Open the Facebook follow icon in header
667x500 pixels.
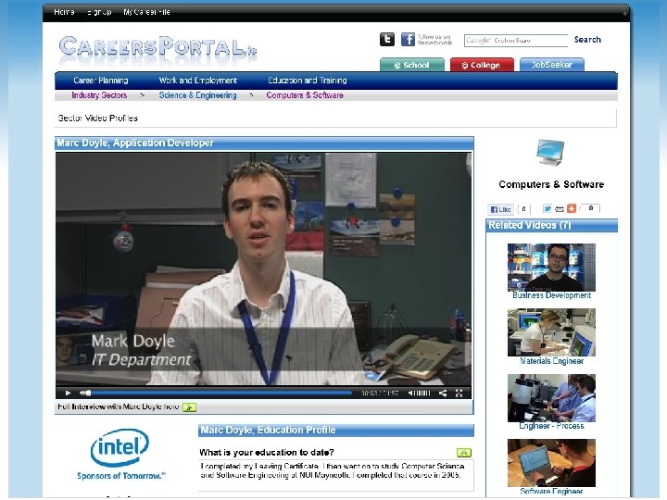[408, 40]
